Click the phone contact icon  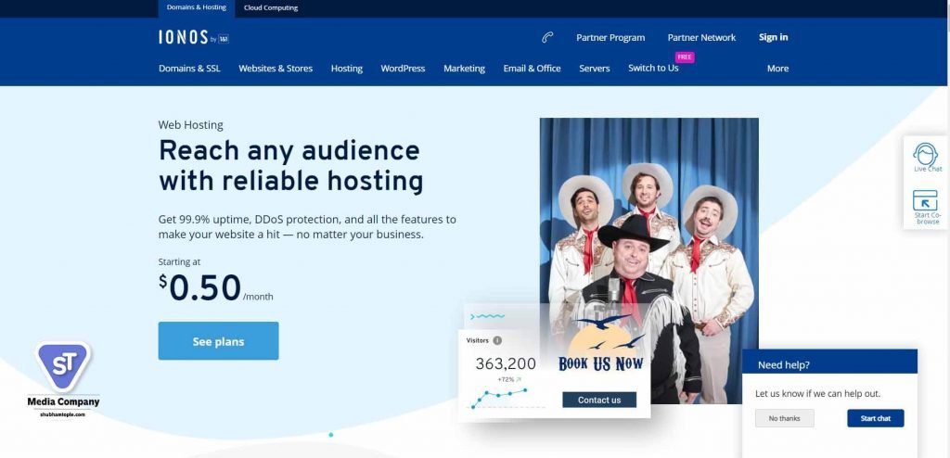[547, 38]
